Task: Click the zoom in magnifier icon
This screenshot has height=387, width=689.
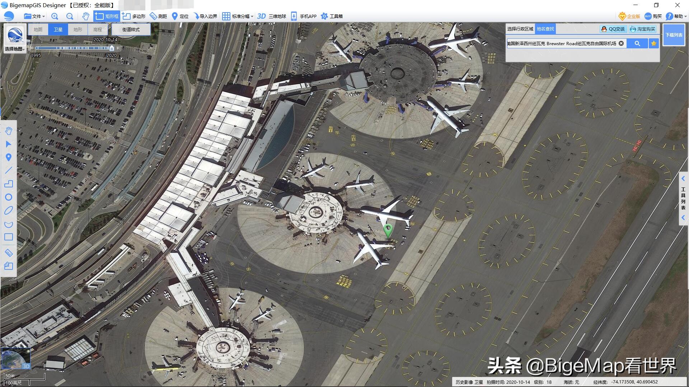Action: coord(55,16)
